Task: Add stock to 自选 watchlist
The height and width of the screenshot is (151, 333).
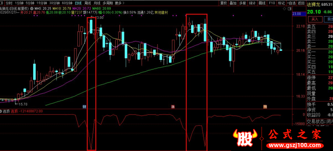Action: click(x=291, y=3)
